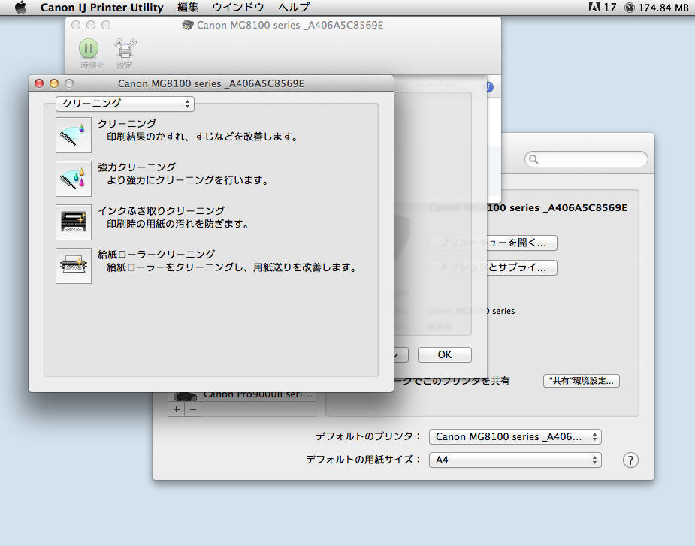695x546 pixels.
Task: Start Roller Cleaning (給紙ローラー) icon
Action: click(74, 265)
